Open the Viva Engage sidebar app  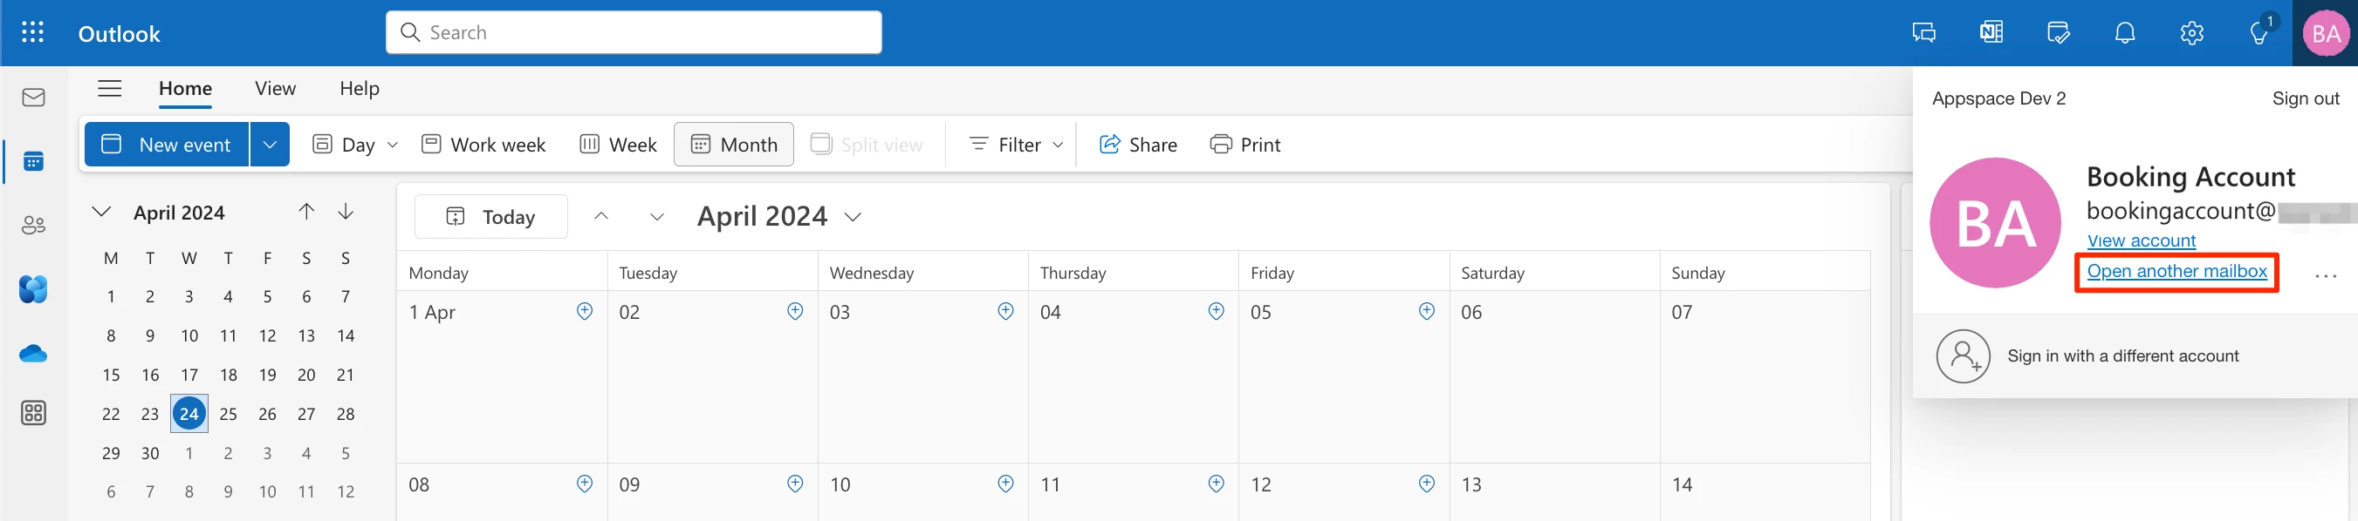[x=33, y=290]
